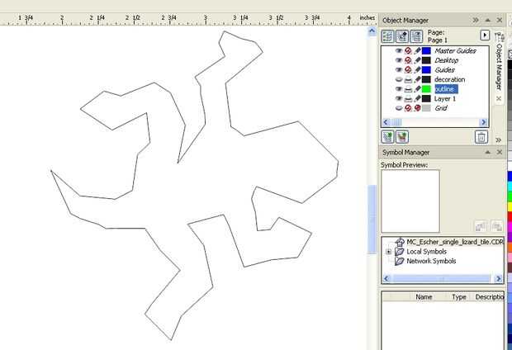The height and width of the screenshot is (350, 512).
Task: Hide Layer 1 via eye icon
Action: (x=398, y=98)
